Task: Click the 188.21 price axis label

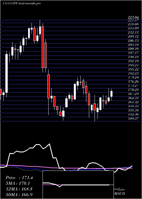Action: coord(133,65)
